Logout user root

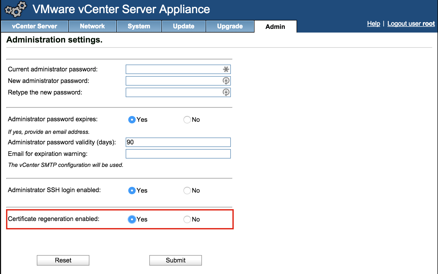[x=411, y=24]
